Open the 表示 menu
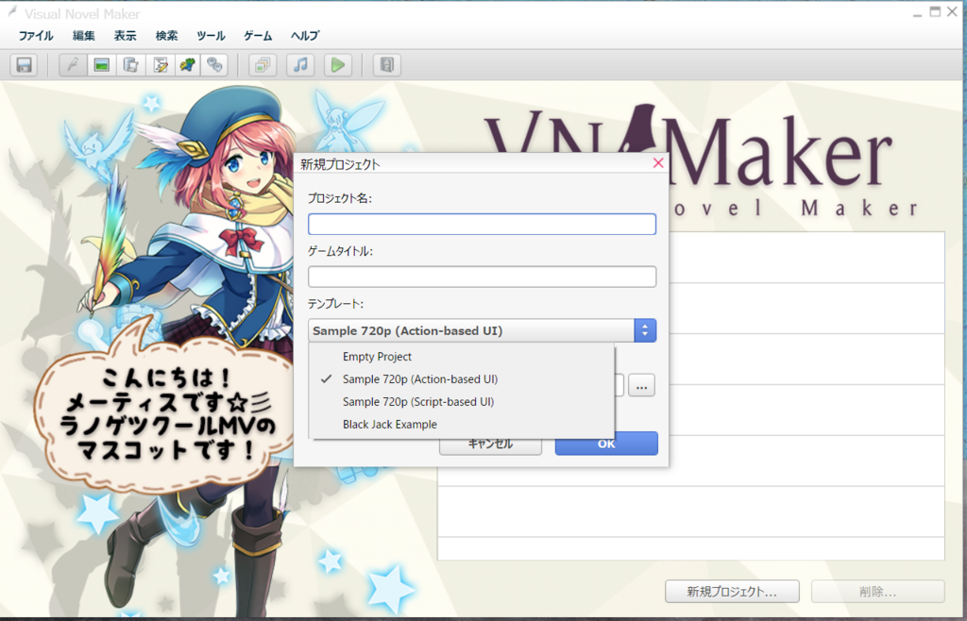The image size is (967, 621). [126, 36]
